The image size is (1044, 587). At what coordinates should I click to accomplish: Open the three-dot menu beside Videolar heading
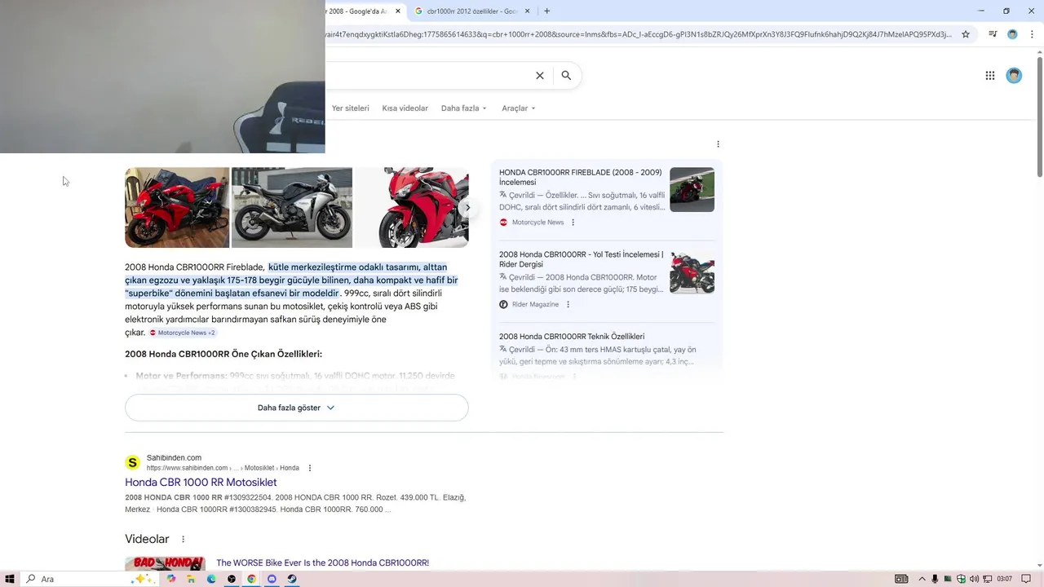pyautogui.click(x=183, y=539)
